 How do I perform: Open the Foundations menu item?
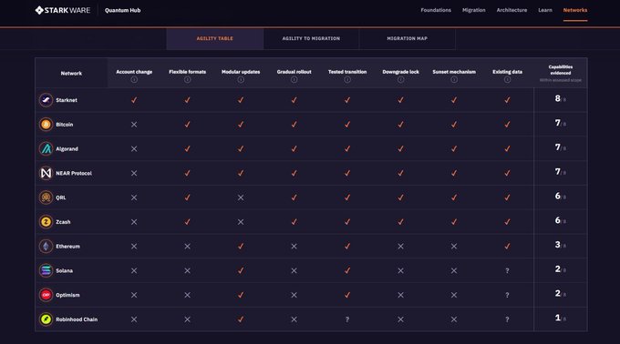(x=436, y=10)
